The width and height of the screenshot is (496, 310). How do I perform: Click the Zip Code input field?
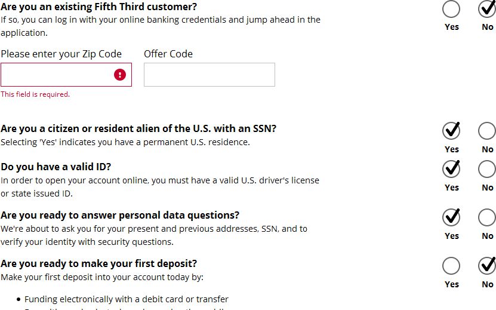click(x=57, y=75)
